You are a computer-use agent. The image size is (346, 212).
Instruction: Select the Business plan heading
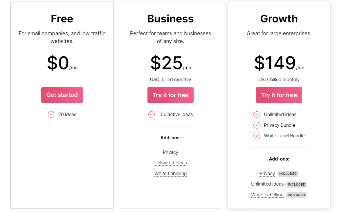click(170, 19)
